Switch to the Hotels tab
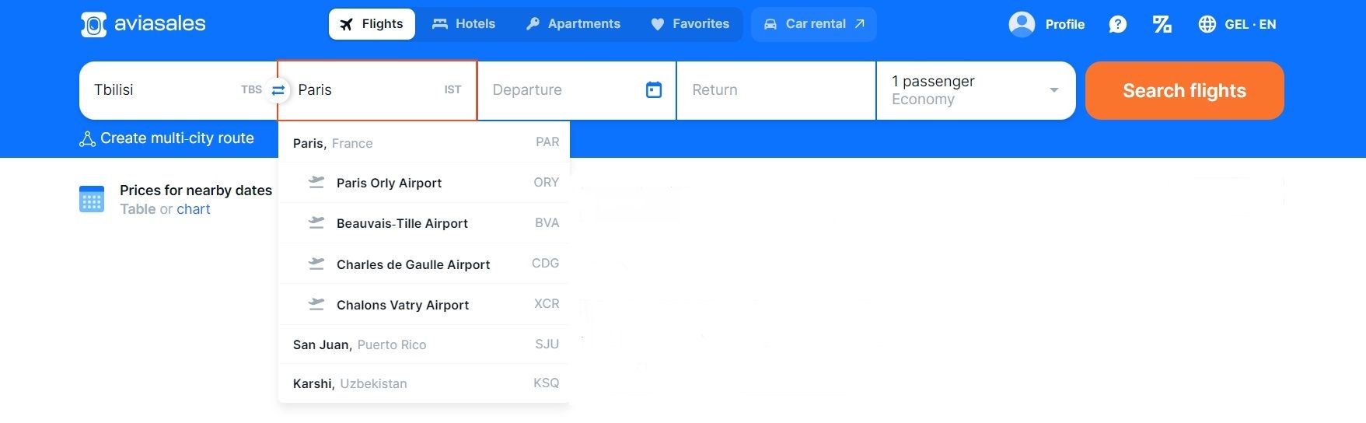Screen dimensions: 1366x423 [x=463, y=24]
